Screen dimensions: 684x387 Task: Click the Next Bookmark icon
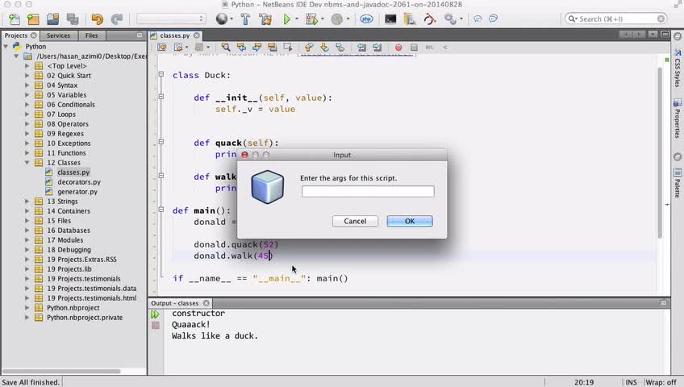324,47
